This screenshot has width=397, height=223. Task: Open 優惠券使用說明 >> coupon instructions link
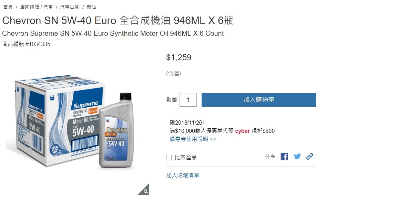tap(193, 139)
